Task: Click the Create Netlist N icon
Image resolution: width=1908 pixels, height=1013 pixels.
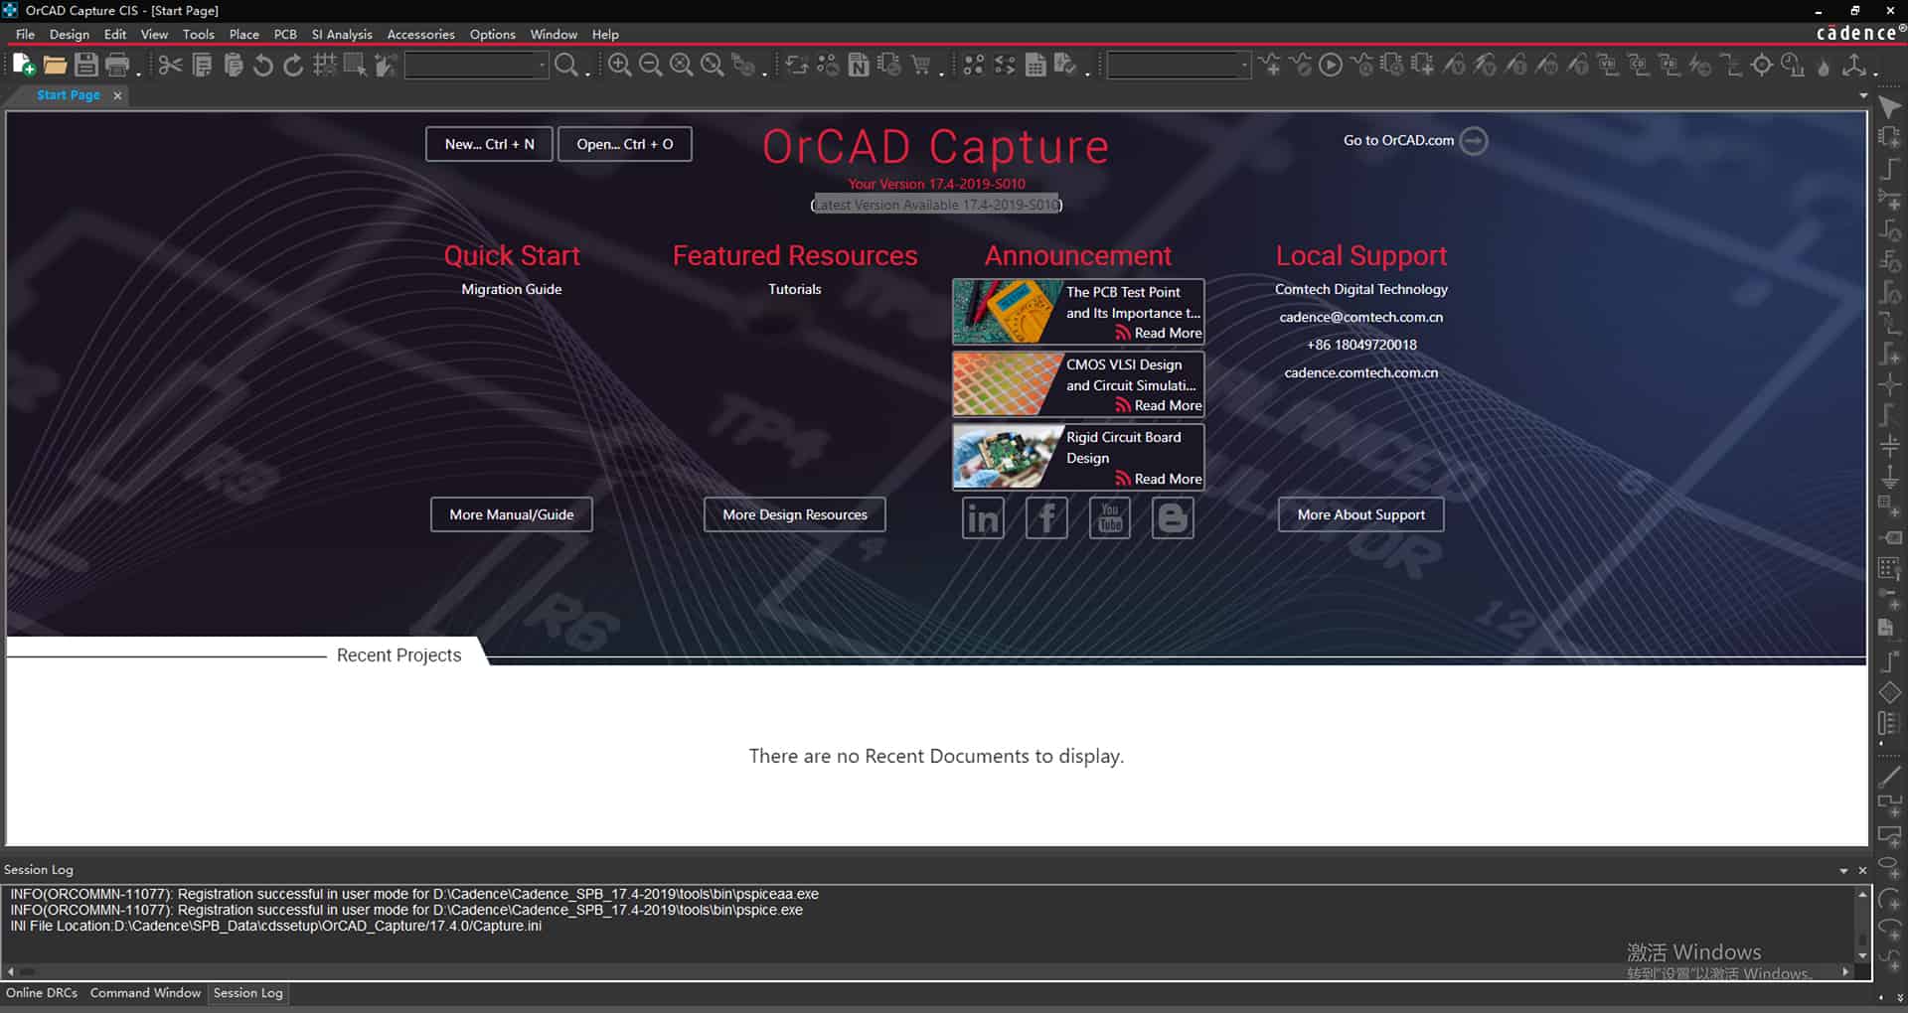Action: point(859,66)
